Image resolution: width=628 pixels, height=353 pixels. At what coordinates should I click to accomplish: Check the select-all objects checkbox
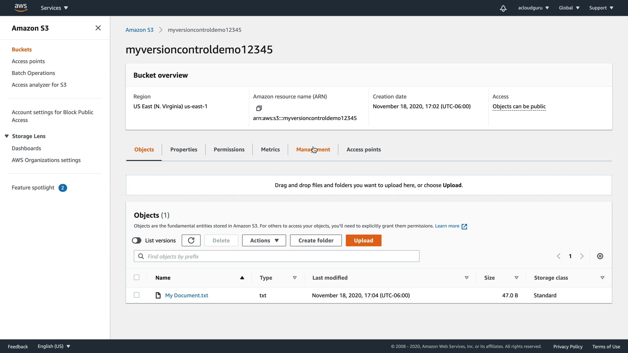137,277
